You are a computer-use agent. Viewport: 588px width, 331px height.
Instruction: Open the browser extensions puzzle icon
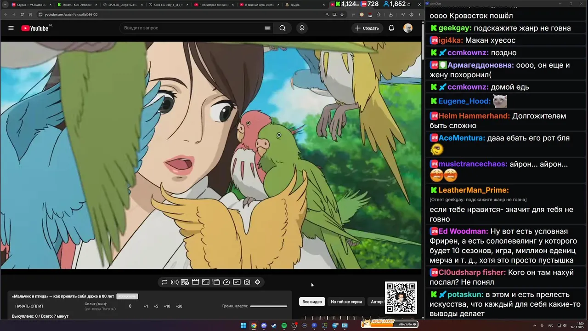(379, 14)
